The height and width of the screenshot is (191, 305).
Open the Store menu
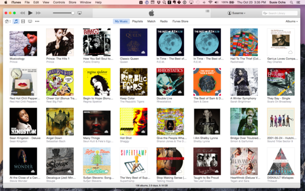coord(73,2)
